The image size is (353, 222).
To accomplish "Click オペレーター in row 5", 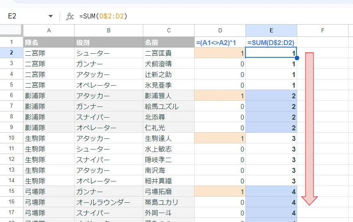I will pos(109,85).
